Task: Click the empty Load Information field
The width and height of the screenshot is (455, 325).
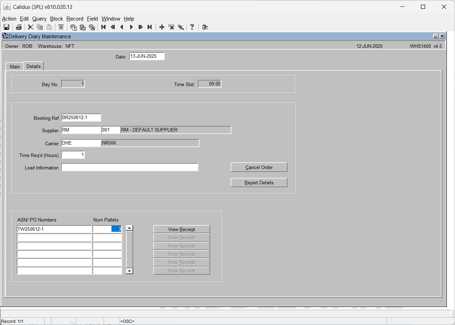Action: (x=130, y=167)
